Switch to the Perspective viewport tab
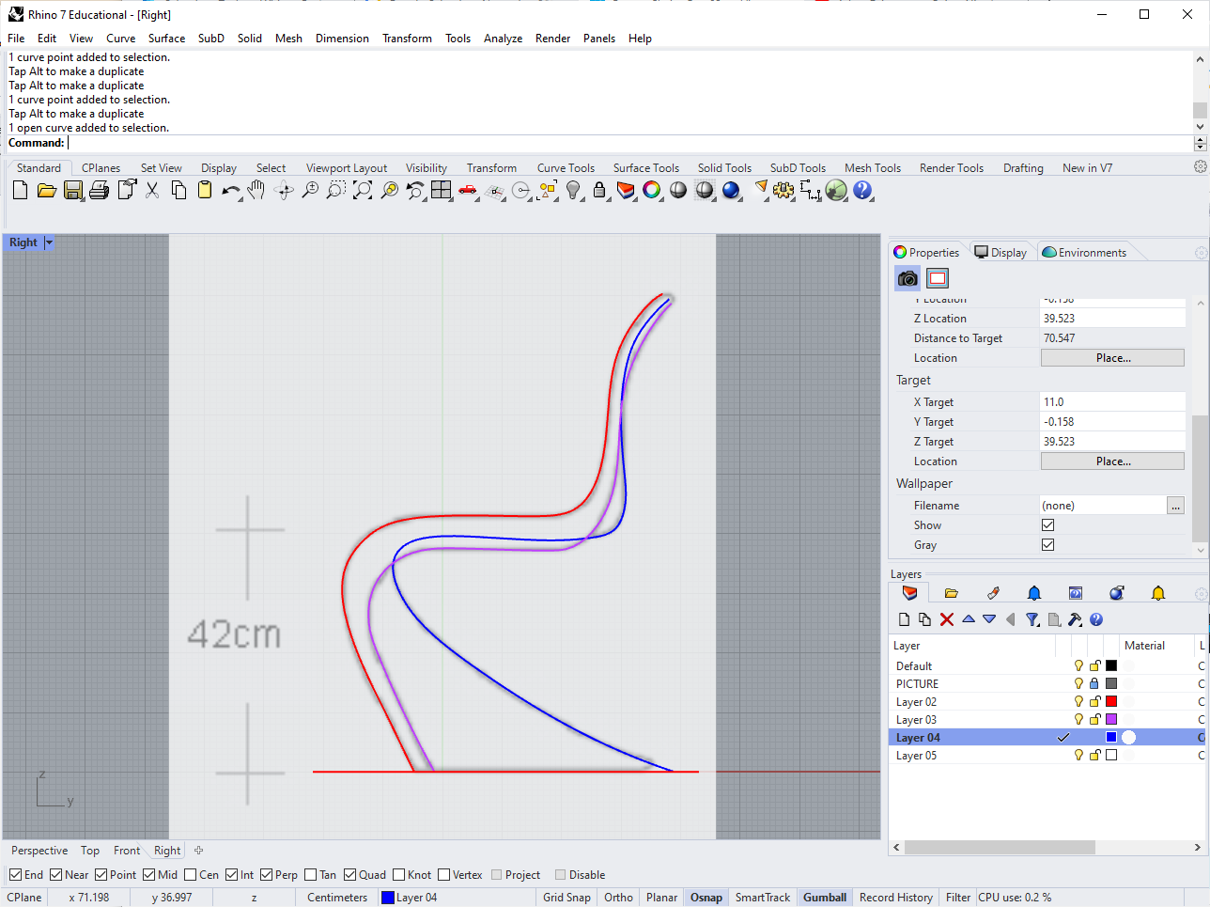Screen dimensions: 1210x907 [x=39, y=851]
